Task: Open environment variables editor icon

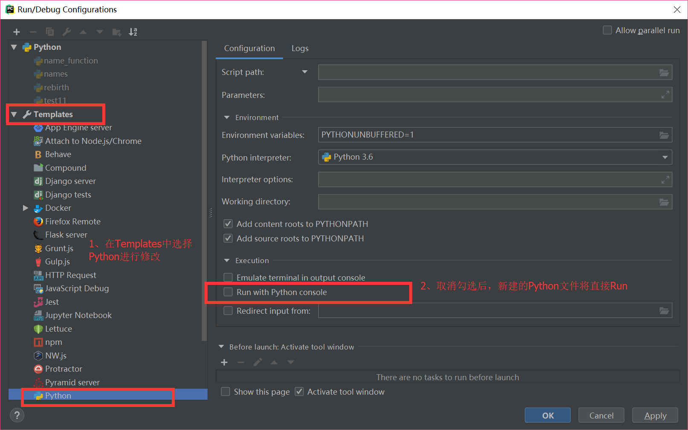Action: [x=664, y=135]
